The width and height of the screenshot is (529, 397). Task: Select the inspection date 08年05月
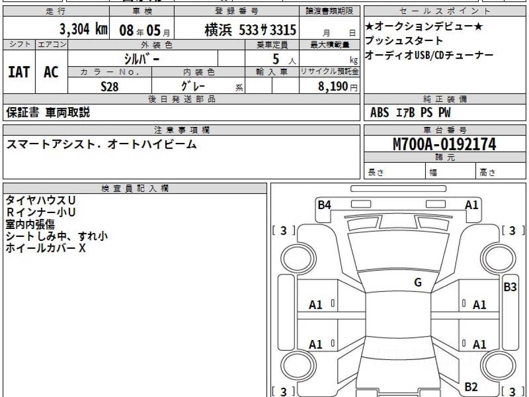[145, 30]
